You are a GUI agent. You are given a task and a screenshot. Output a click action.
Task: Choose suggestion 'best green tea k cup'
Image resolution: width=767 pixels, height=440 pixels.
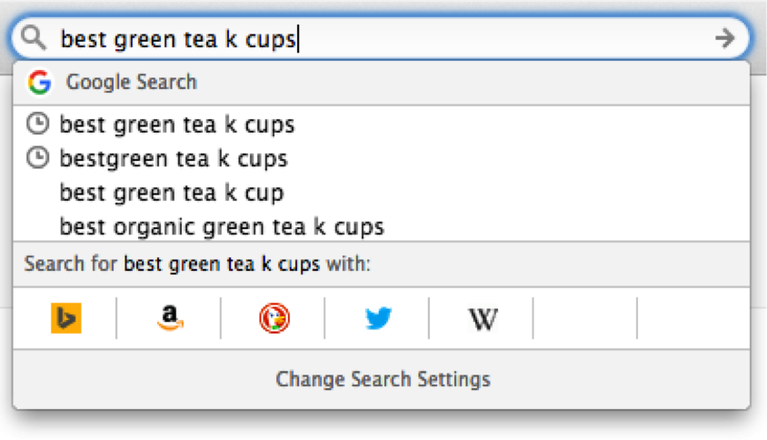172,193
